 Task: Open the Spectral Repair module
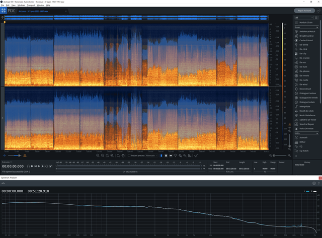[x=304, y=124]
